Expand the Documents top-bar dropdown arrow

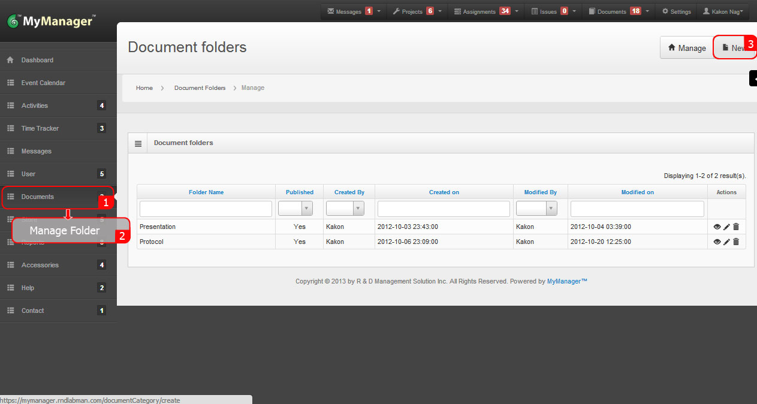tap(647, 11)
